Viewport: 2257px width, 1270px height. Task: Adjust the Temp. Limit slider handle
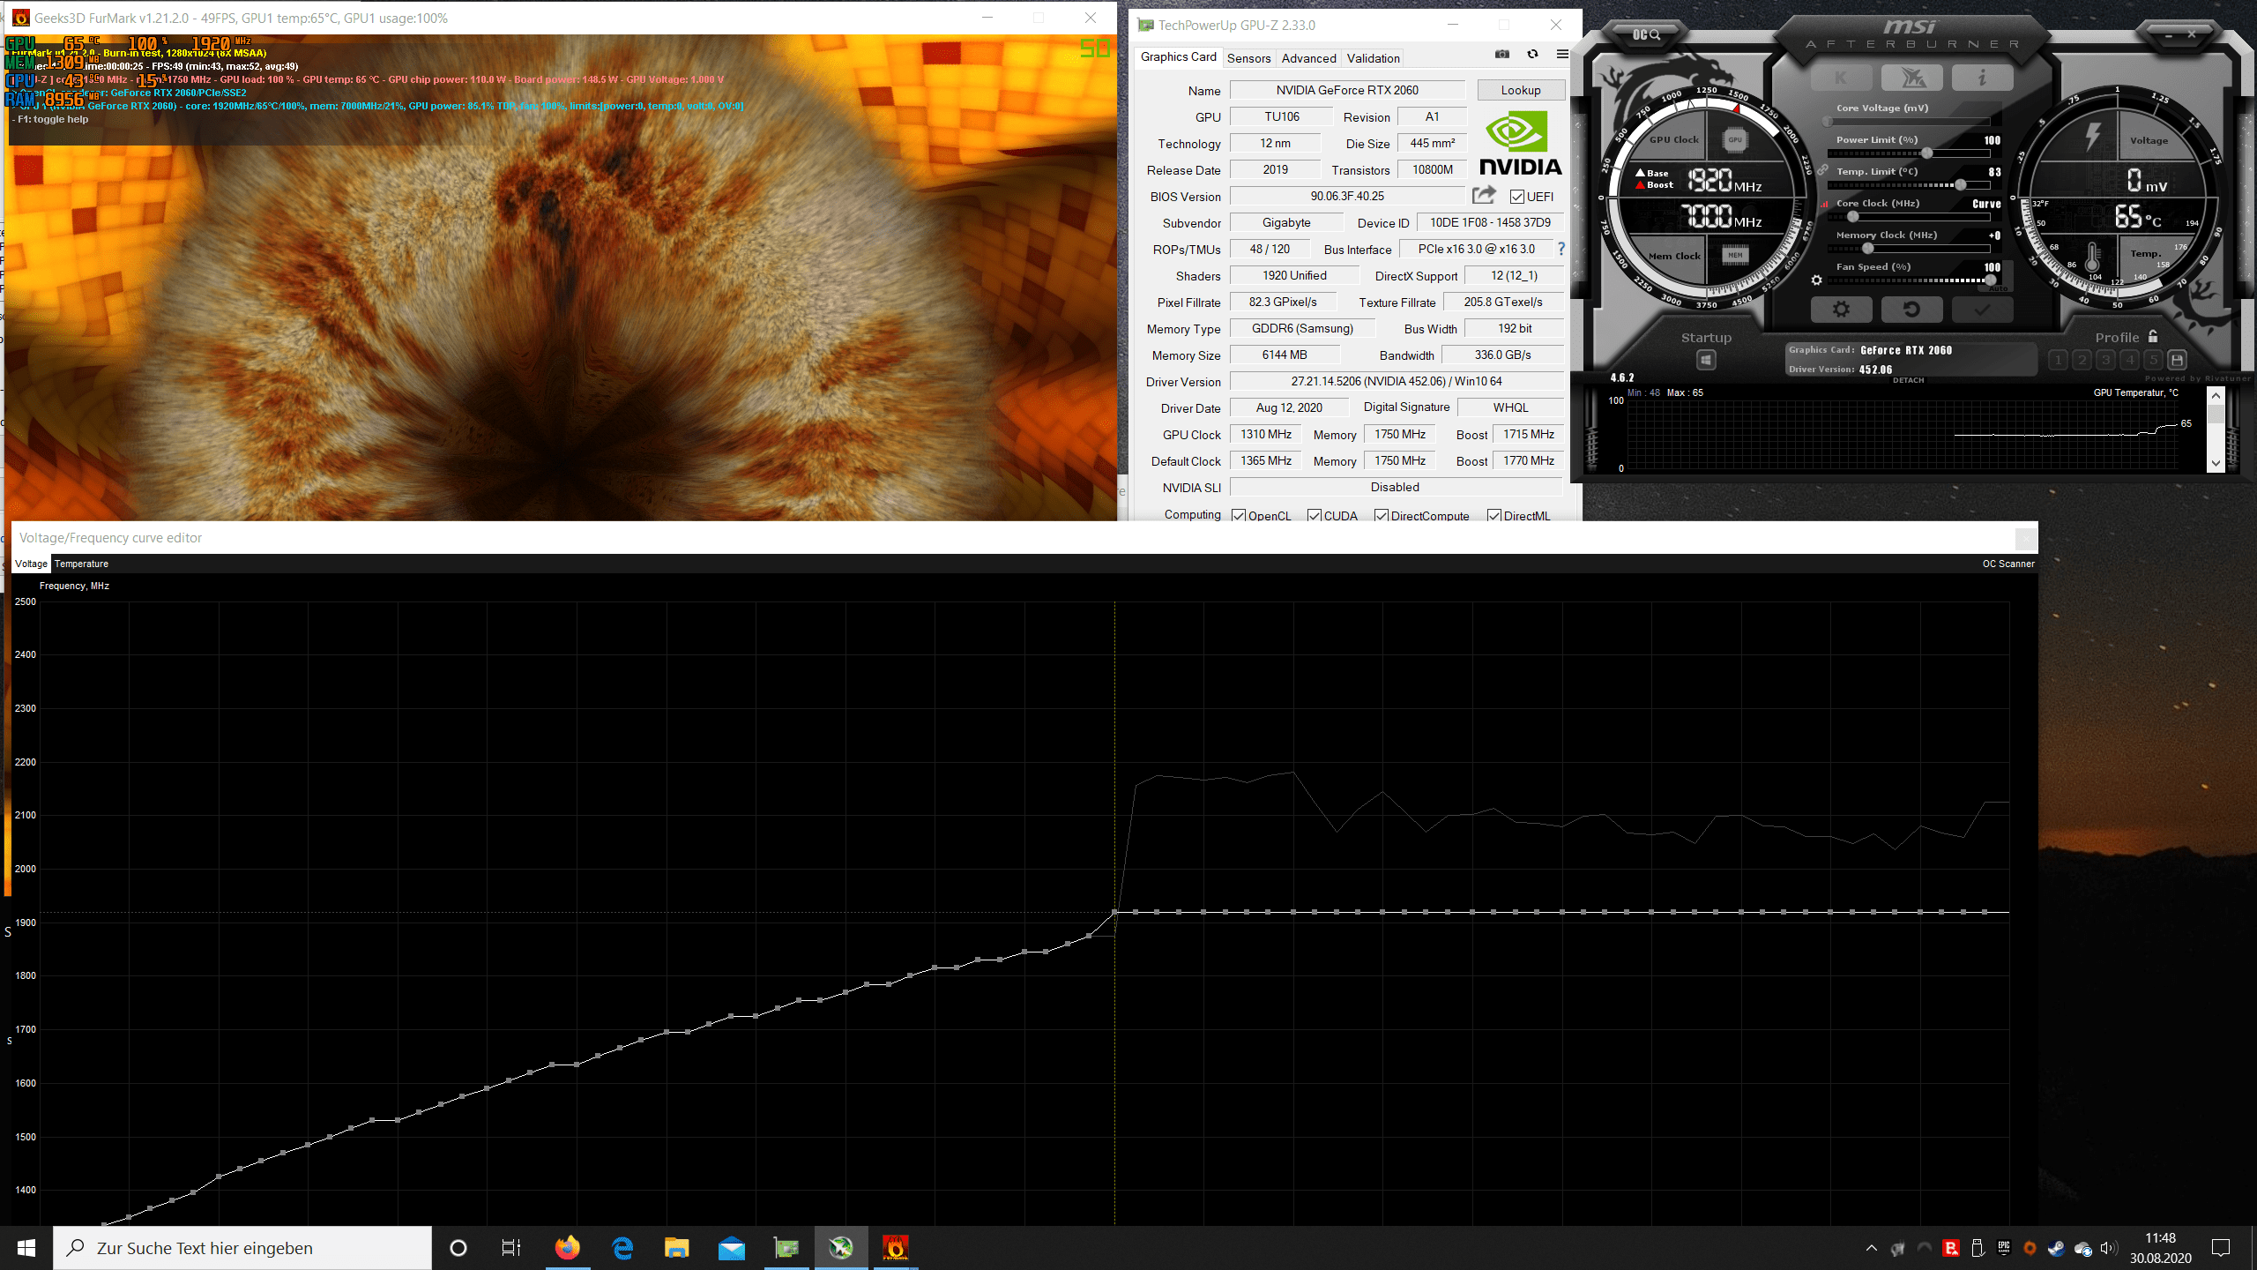[1961, 185]
